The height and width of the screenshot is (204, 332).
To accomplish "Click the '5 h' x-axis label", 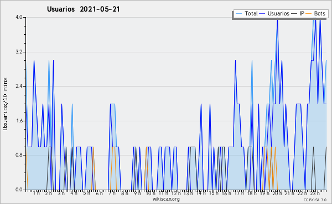I will point(86,193).
